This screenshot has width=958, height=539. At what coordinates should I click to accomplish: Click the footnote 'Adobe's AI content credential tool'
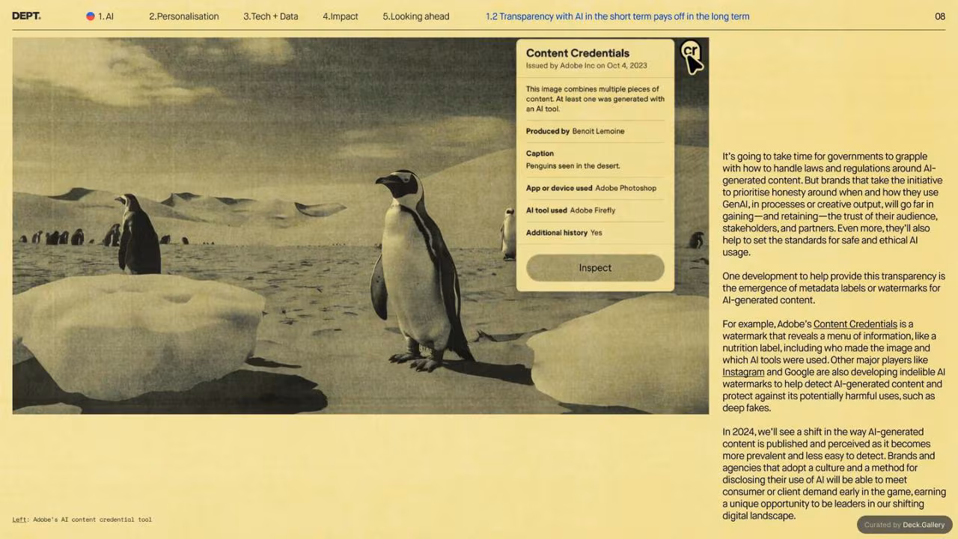coord(92,520)
